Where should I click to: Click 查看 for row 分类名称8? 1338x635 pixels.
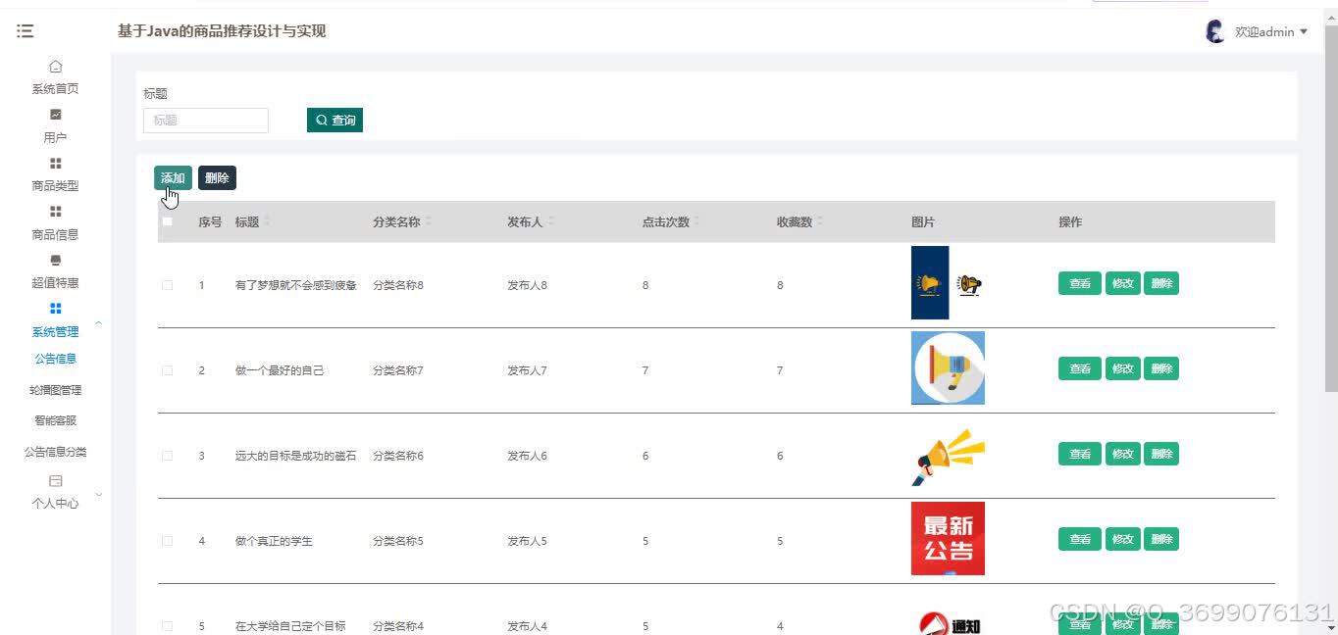[1080, 283]
